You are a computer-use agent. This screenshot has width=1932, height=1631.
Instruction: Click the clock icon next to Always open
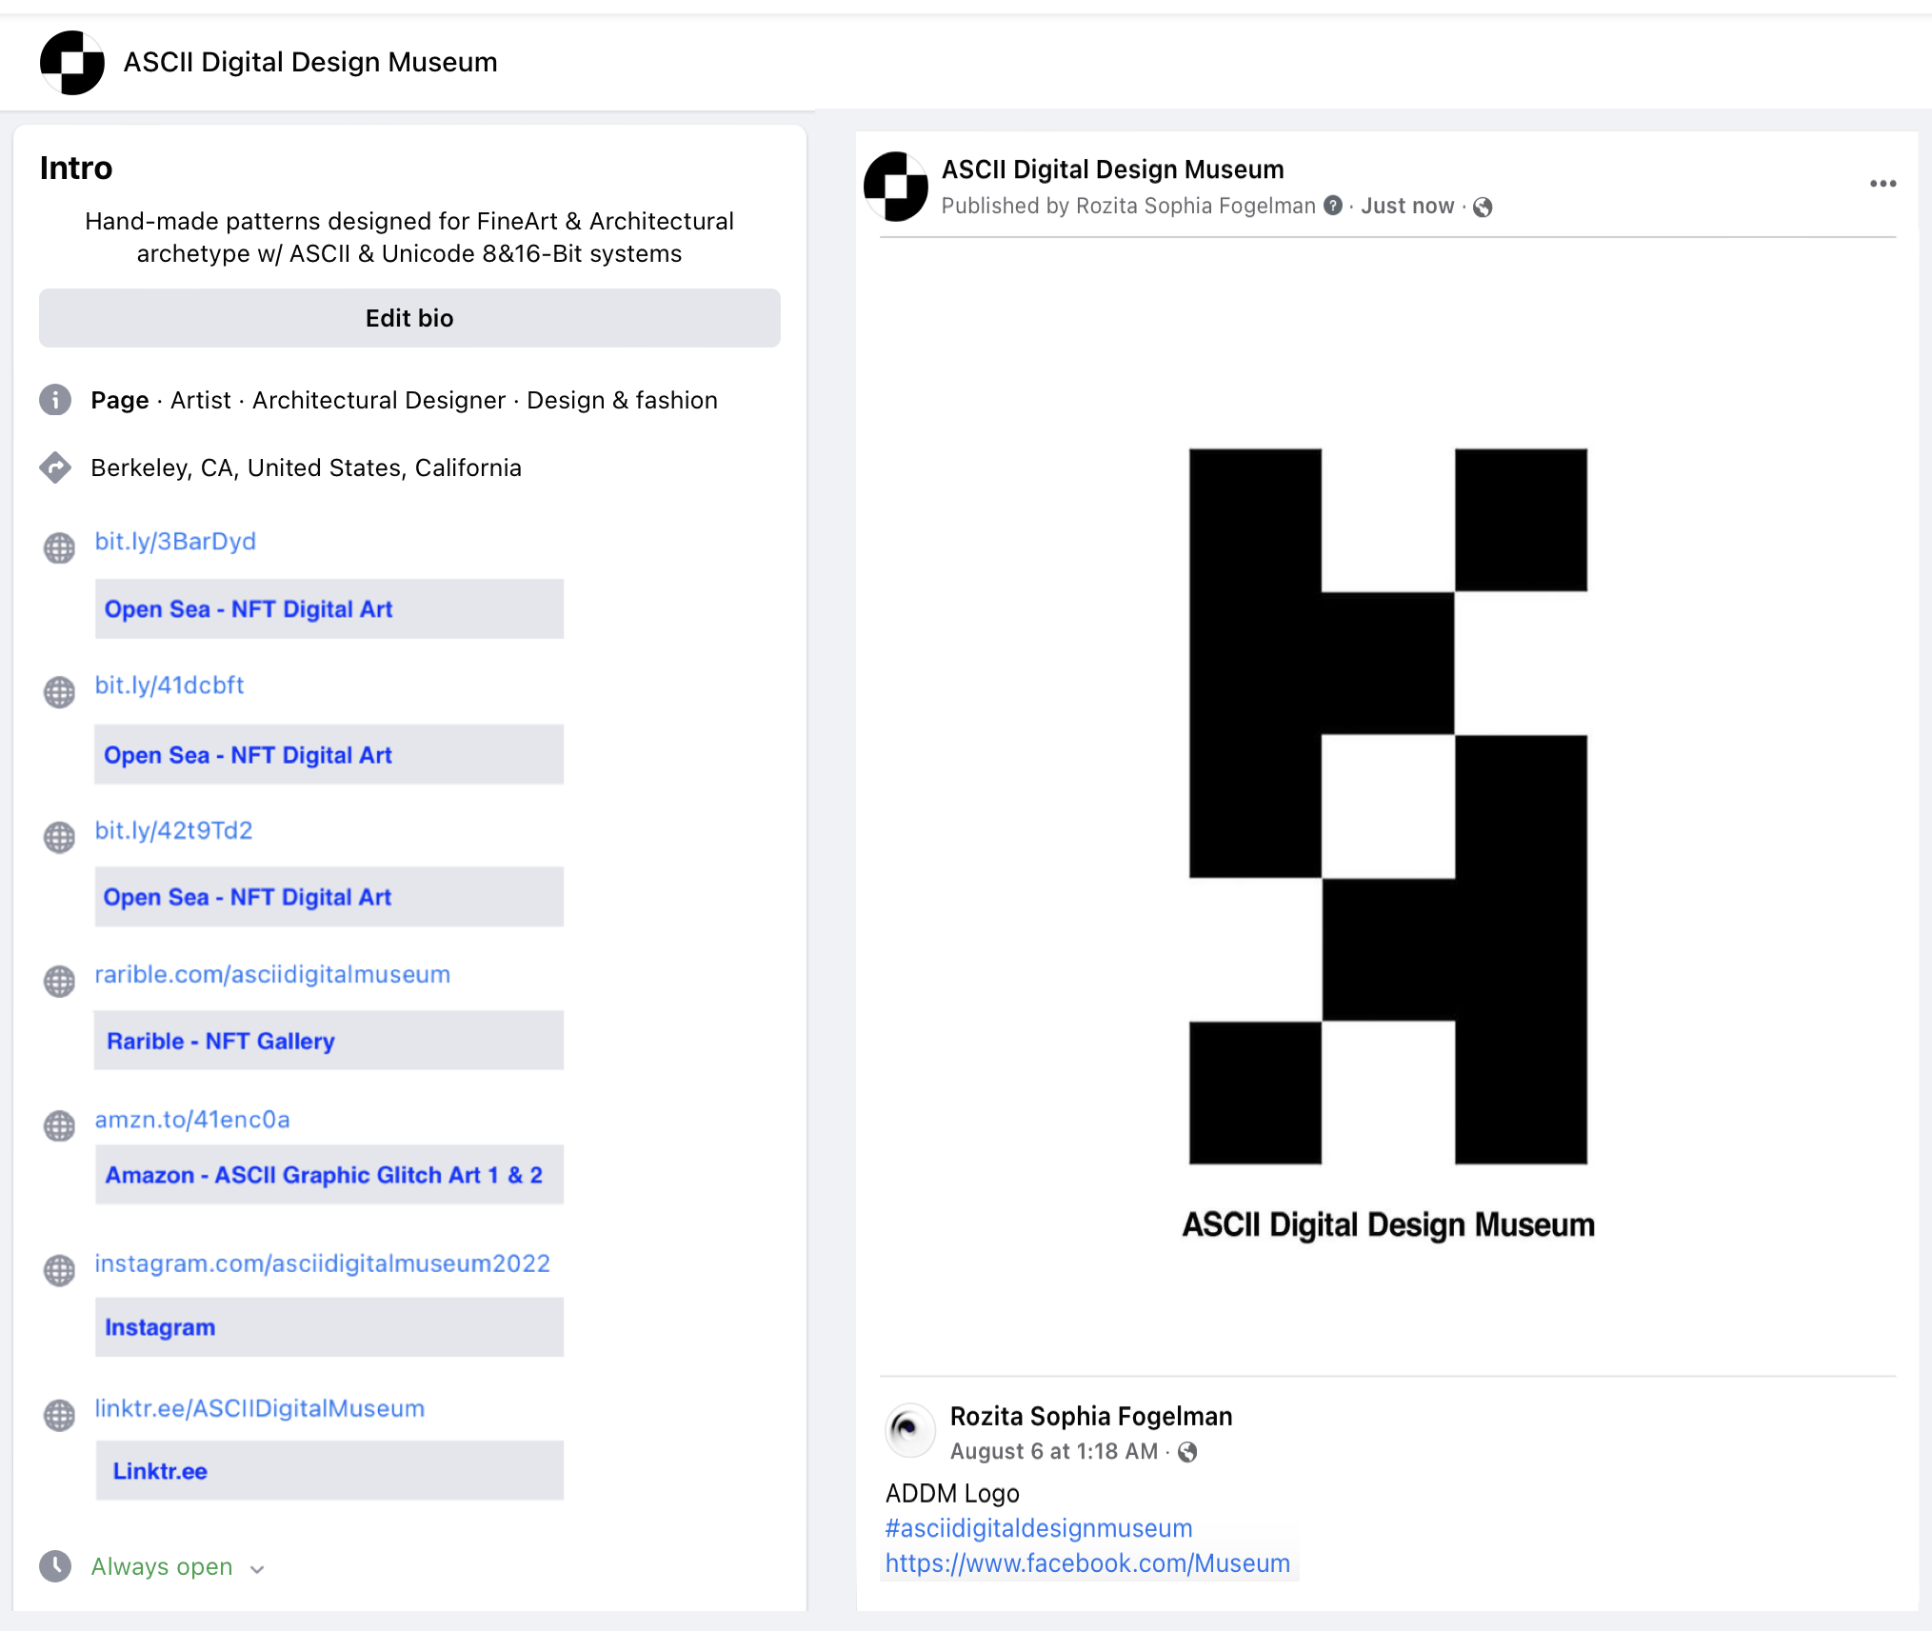(x=55, y=1566)
